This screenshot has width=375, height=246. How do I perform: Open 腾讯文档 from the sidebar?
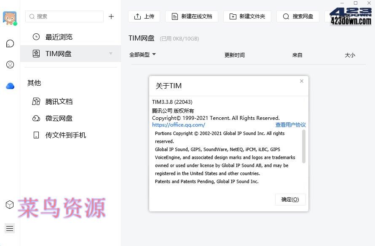tap(59, 101)
